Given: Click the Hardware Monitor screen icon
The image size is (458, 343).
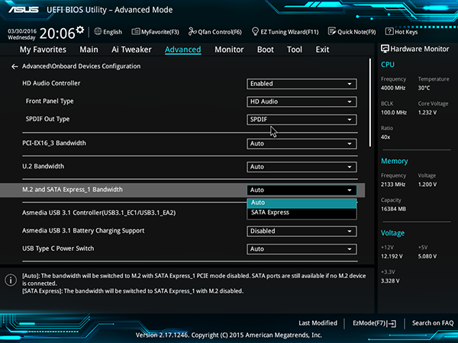Looking at the screenshot, I should (x=385, y=49).
